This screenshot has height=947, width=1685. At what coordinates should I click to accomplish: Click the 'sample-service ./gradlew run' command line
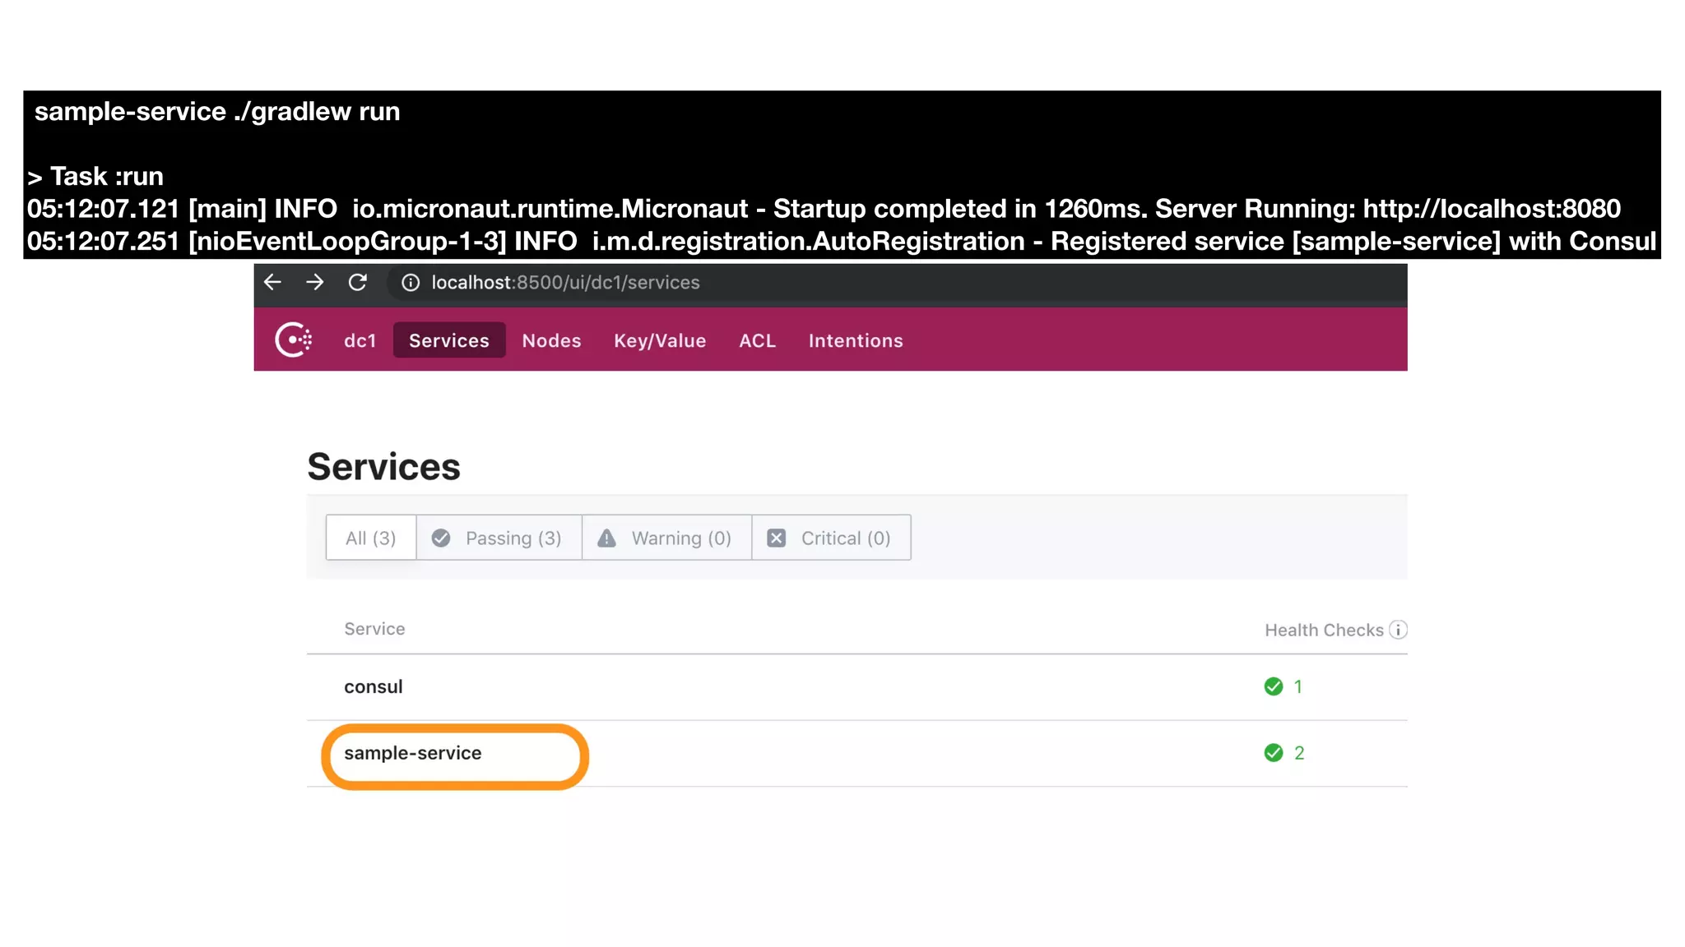coord(217,112)
